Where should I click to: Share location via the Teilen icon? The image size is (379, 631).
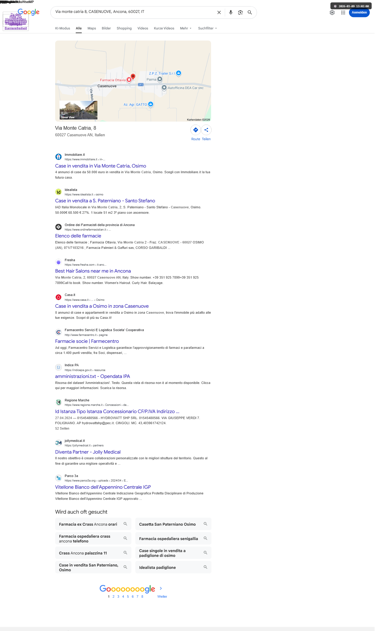click(206, 130)
